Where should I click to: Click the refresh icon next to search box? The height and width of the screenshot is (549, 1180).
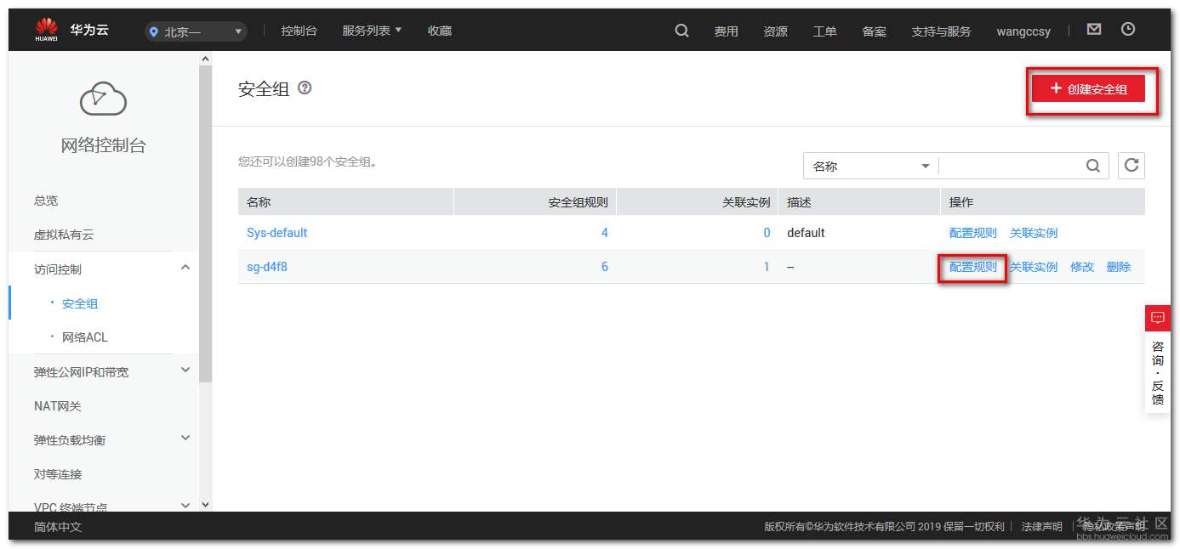pos(1132,166)
